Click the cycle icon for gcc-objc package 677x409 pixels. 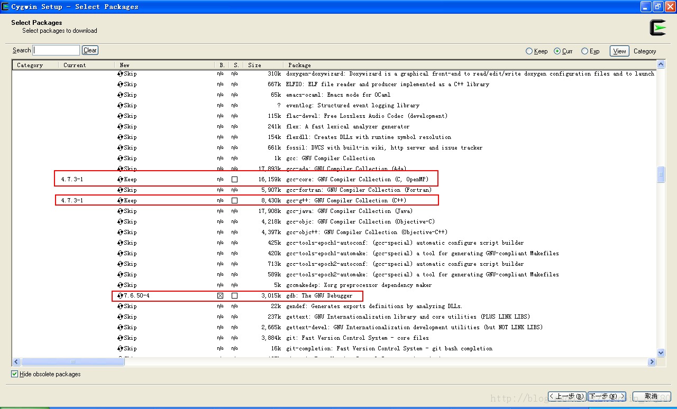(121, 221)
